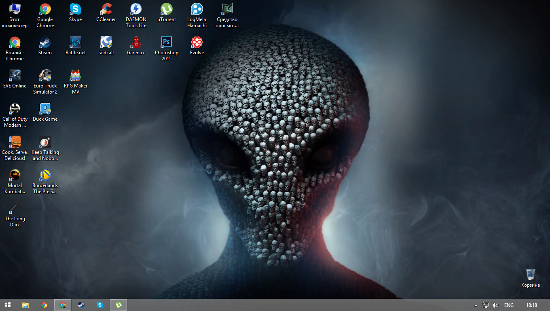This screenshot has height=311, width=550.
Task: Open the Windows Start menu
Action: point(8,305)
